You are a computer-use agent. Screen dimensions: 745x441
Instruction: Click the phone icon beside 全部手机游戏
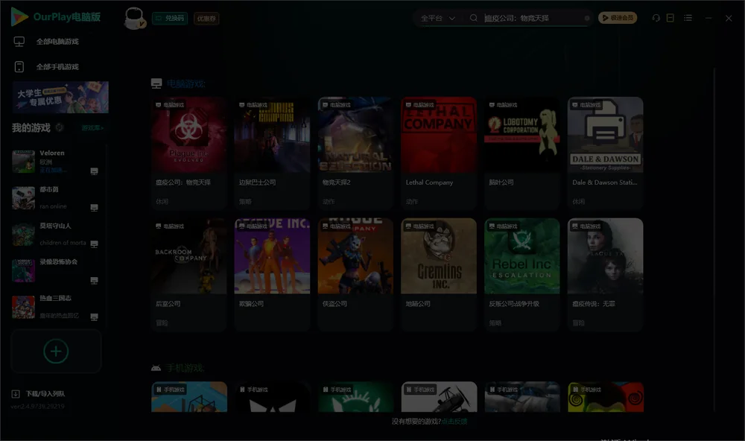pos(19,66)
